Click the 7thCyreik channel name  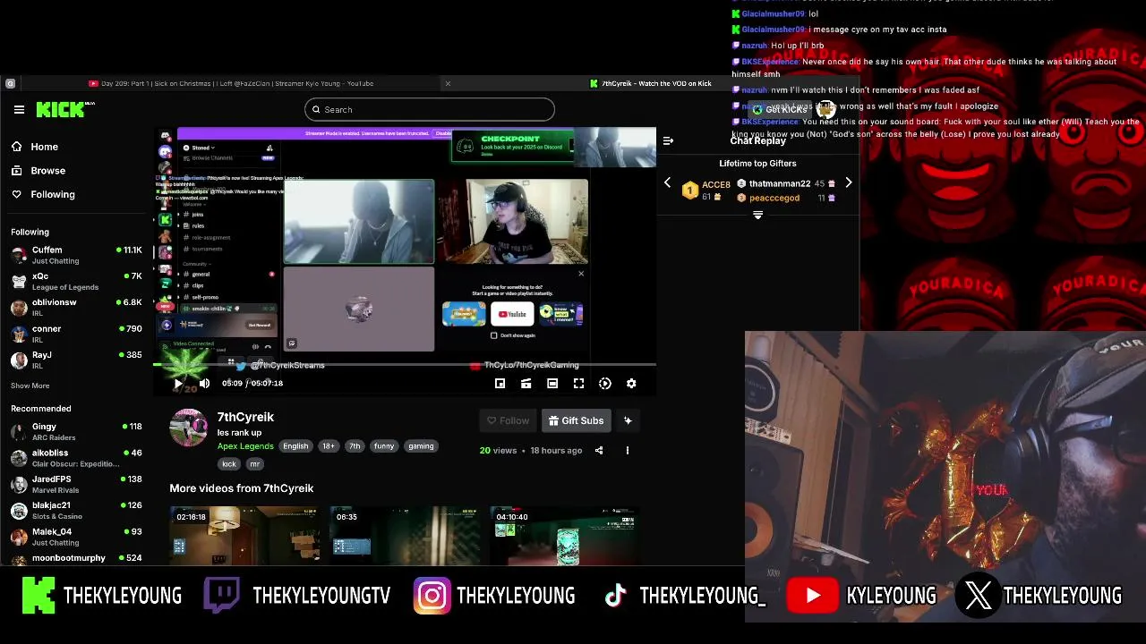tap(245, 417)
